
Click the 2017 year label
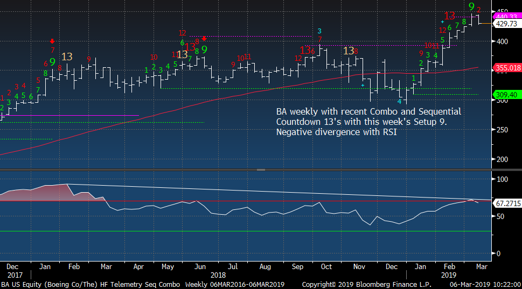point(15,276)
